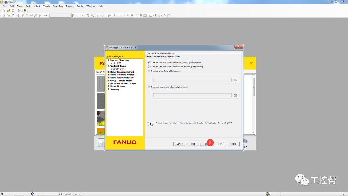Open the Help menu
The width and height of the screenshot is (348, 196).
101,6
